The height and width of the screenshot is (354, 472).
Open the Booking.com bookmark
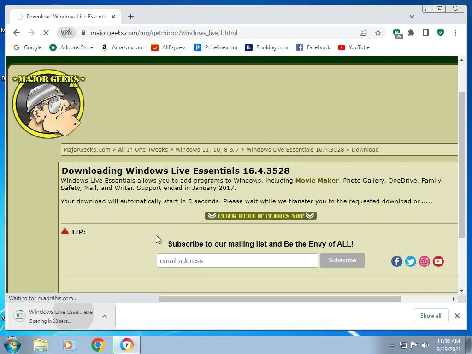click(267, 47)
